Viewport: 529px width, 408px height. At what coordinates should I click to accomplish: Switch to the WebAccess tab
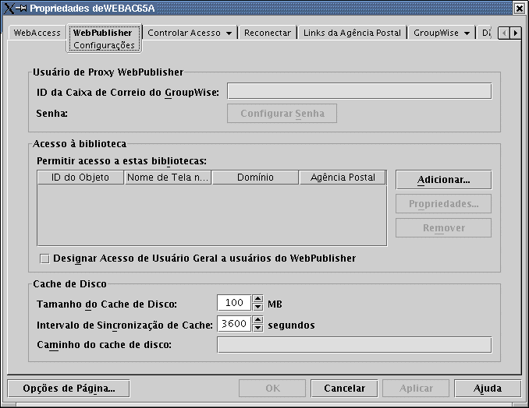(37, 33)
